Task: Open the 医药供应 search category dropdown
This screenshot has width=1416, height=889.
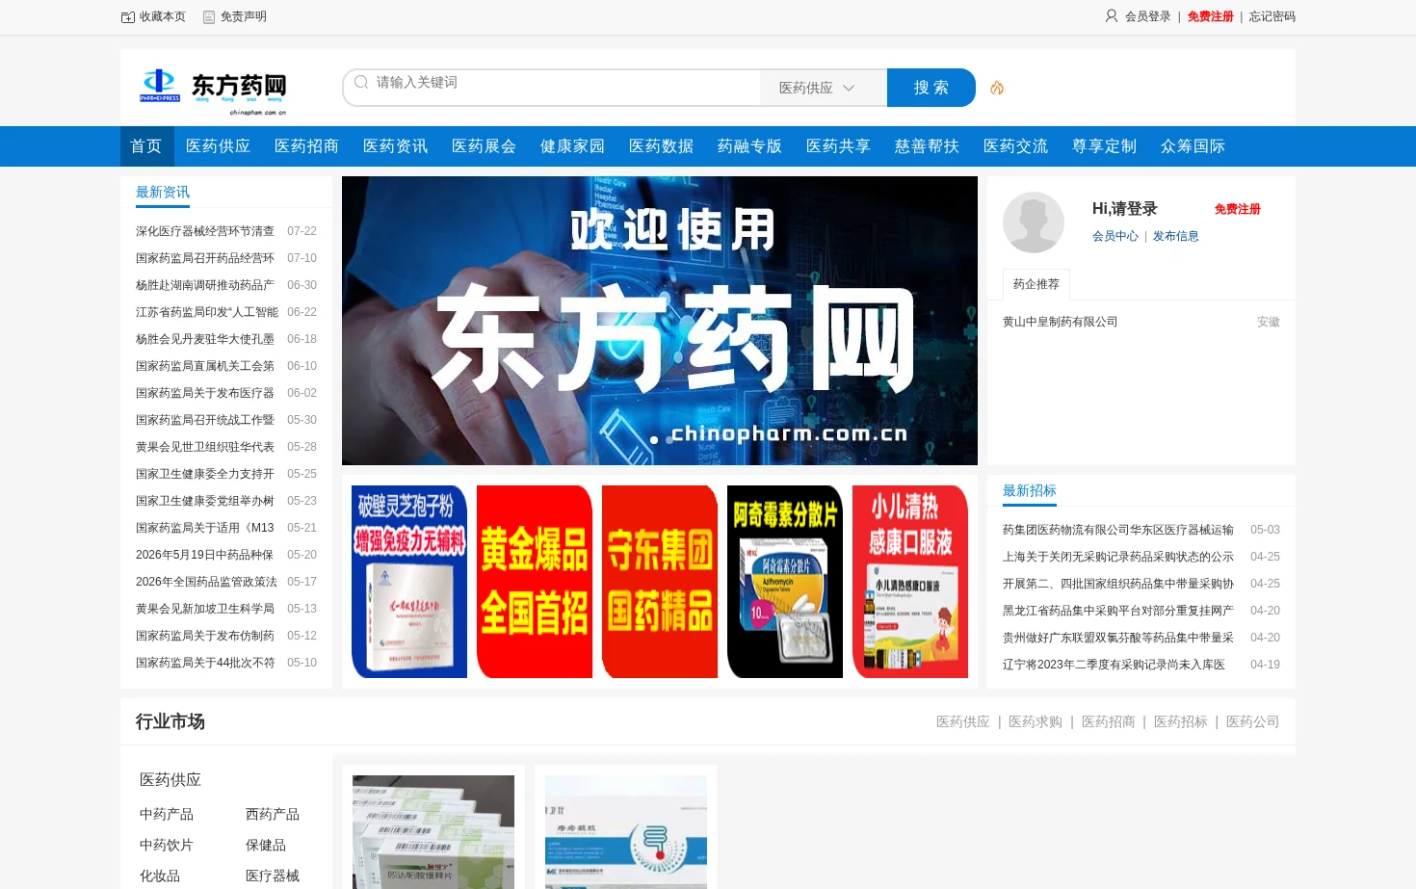Action: tap(824, 88)
